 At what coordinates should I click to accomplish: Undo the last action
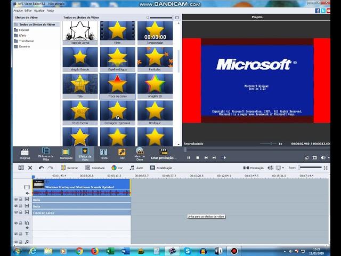pyautogui.click(x=42, y=168)
